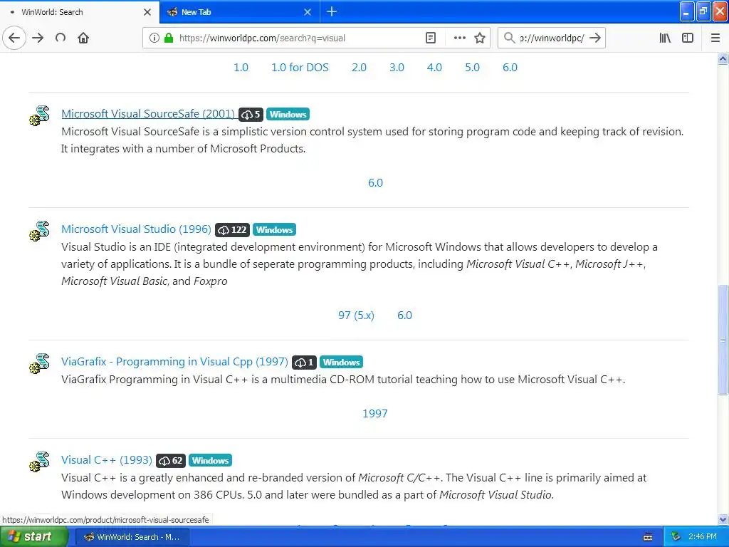Screen dimensions: 729x547
Task: Click the 2:46 PM taskbar clock
Action: click(x=703, y=537)
